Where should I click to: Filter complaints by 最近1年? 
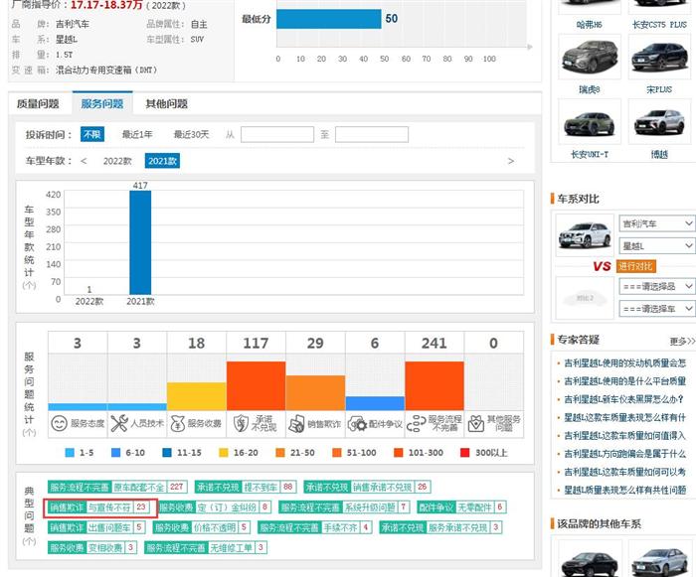click(137, 134)
